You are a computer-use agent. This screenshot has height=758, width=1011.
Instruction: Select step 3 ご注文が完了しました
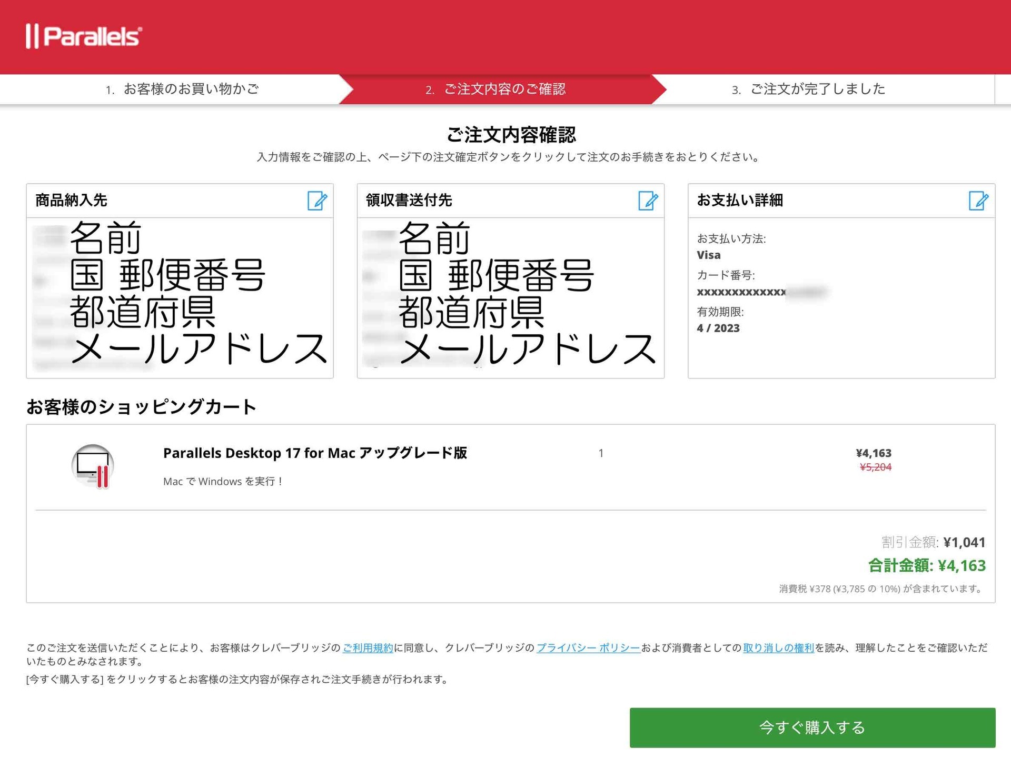pos(809,89)
